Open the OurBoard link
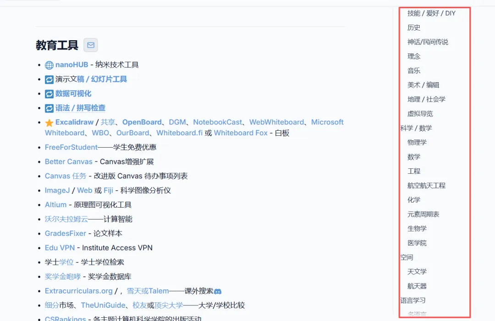This screenshot has width=495, height=321. click(132, 133)
